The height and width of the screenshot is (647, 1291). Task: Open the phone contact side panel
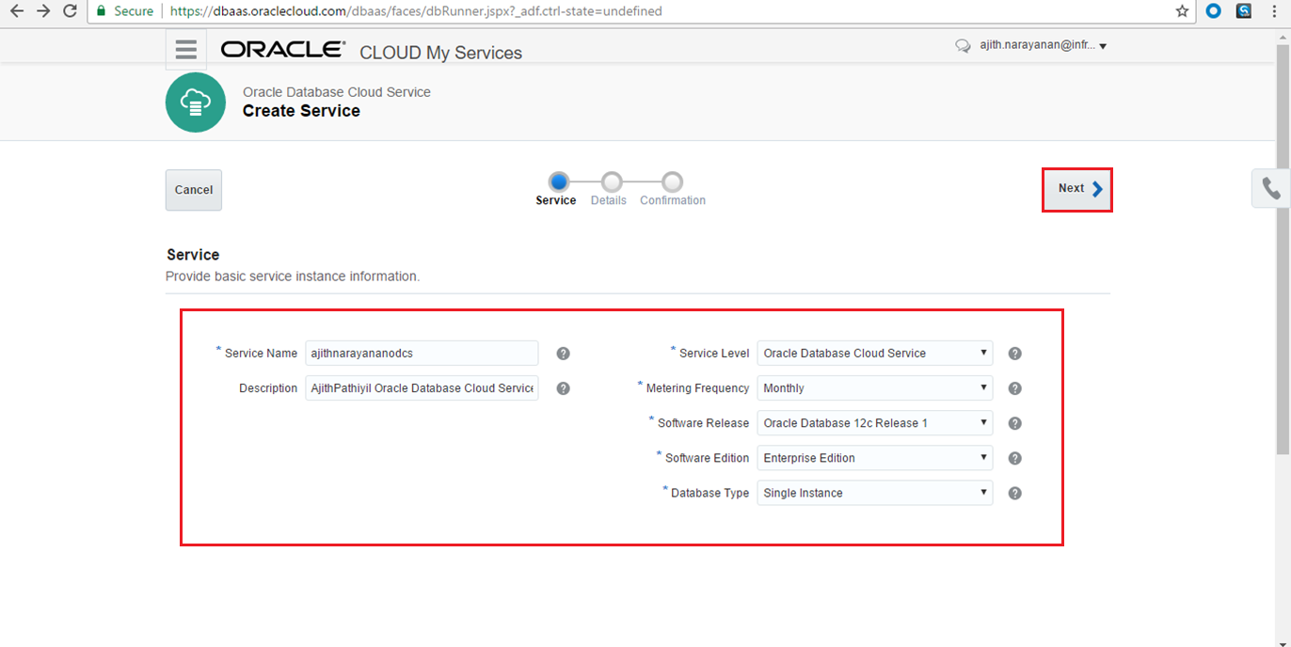(1271, 188)
